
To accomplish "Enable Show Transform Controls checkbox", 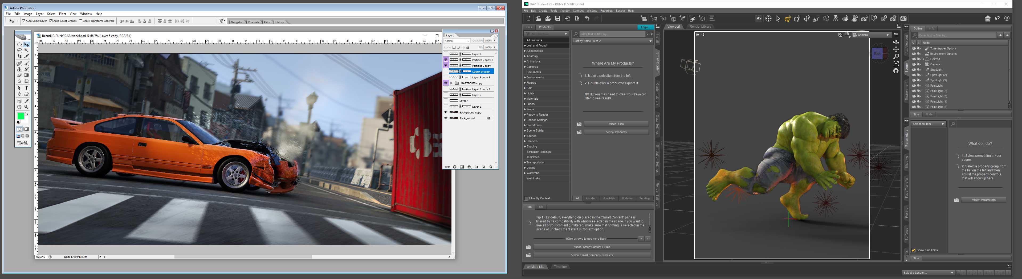I will pyautogui.click(x=80, y=21).
